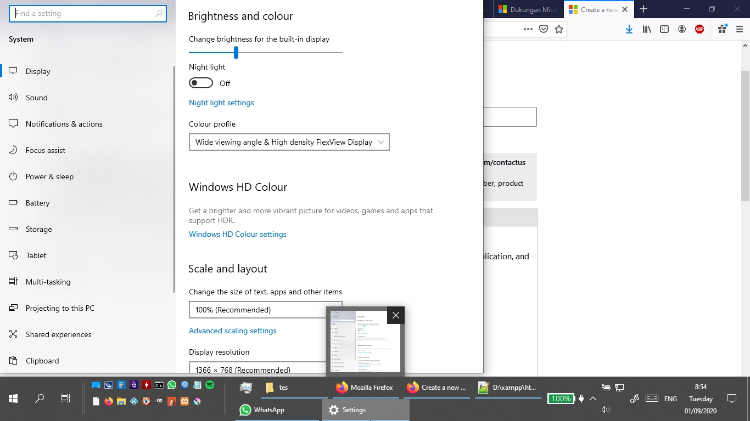
Task: Open a new Firefox tab with plus button
Action: coord(643,9)
